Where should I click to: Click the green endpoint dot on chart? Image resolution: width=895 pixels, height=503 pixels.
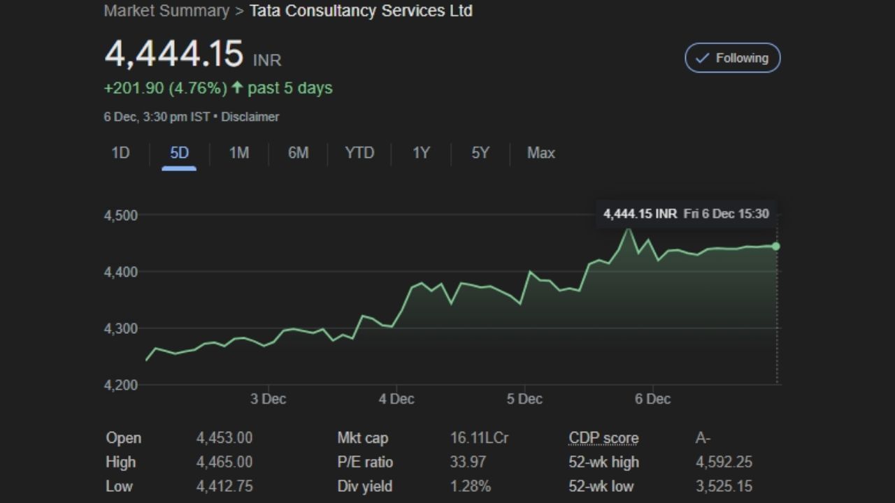pos(776,246)
